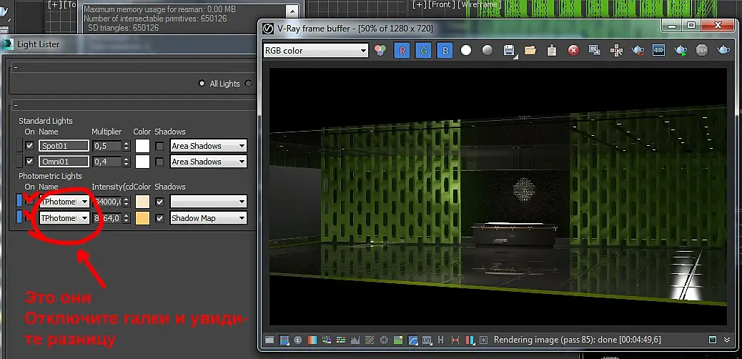Click the Spot01 name field

64,146
